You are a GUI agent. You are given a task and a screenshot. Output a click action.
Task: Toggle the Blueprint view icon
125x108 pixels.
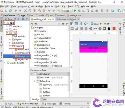pos(76,24)
